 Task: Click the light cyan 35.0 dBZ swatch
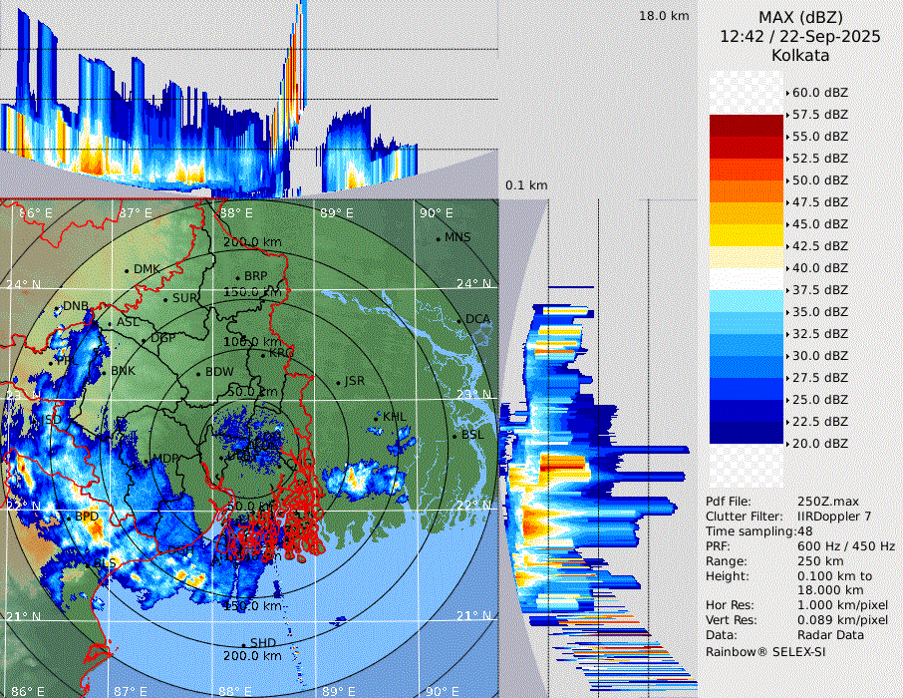747,301
